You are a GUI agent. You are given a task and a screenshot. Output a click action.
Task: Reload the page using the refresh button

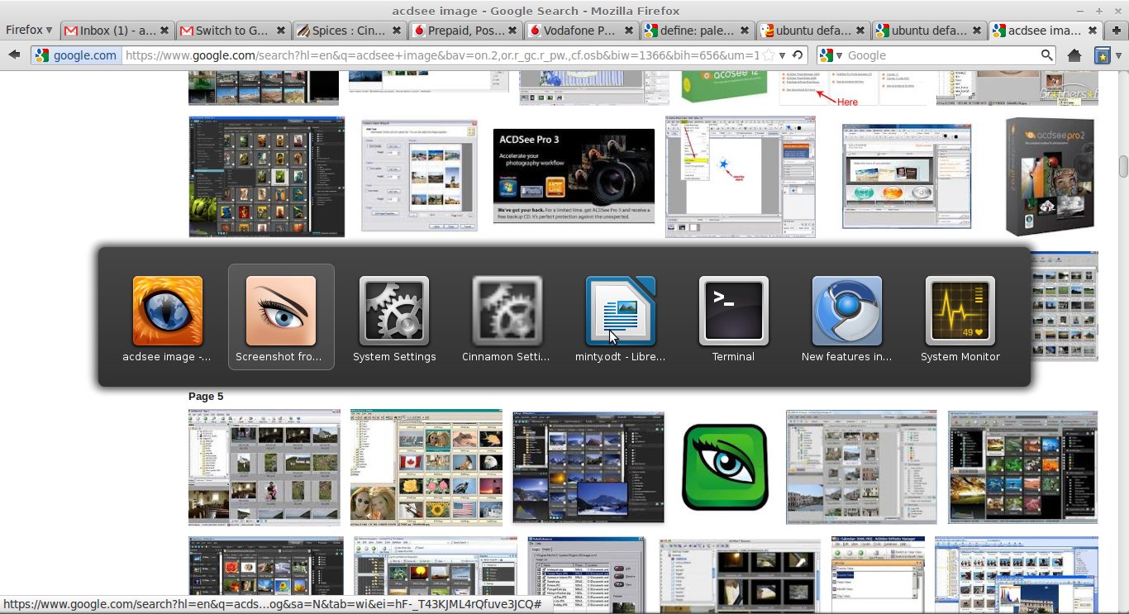point(797,55)
